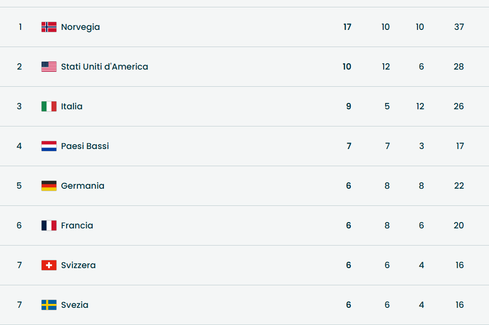Open the Stati Uniti d'America link
This screenshot has height=325, width=489.
(104, 67)
